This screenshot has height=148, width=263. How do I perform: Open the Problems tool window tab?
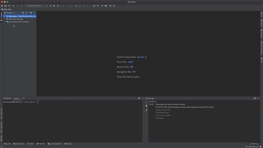19,144
